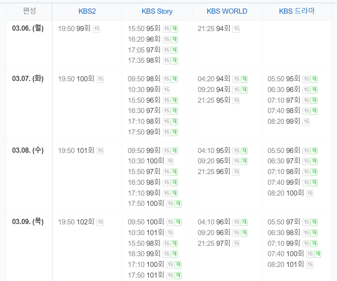
Task: Click the 재 rerun badge on 17:05 97회
Action: point(174,50)
